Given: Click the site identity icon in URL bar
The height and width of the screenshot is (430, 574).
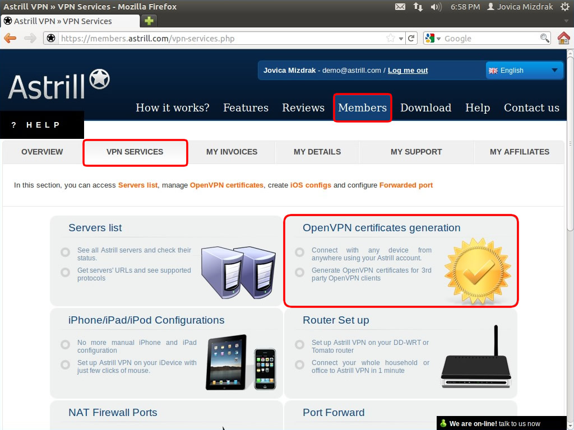Looking at the screenshot, I should [51, 38].
